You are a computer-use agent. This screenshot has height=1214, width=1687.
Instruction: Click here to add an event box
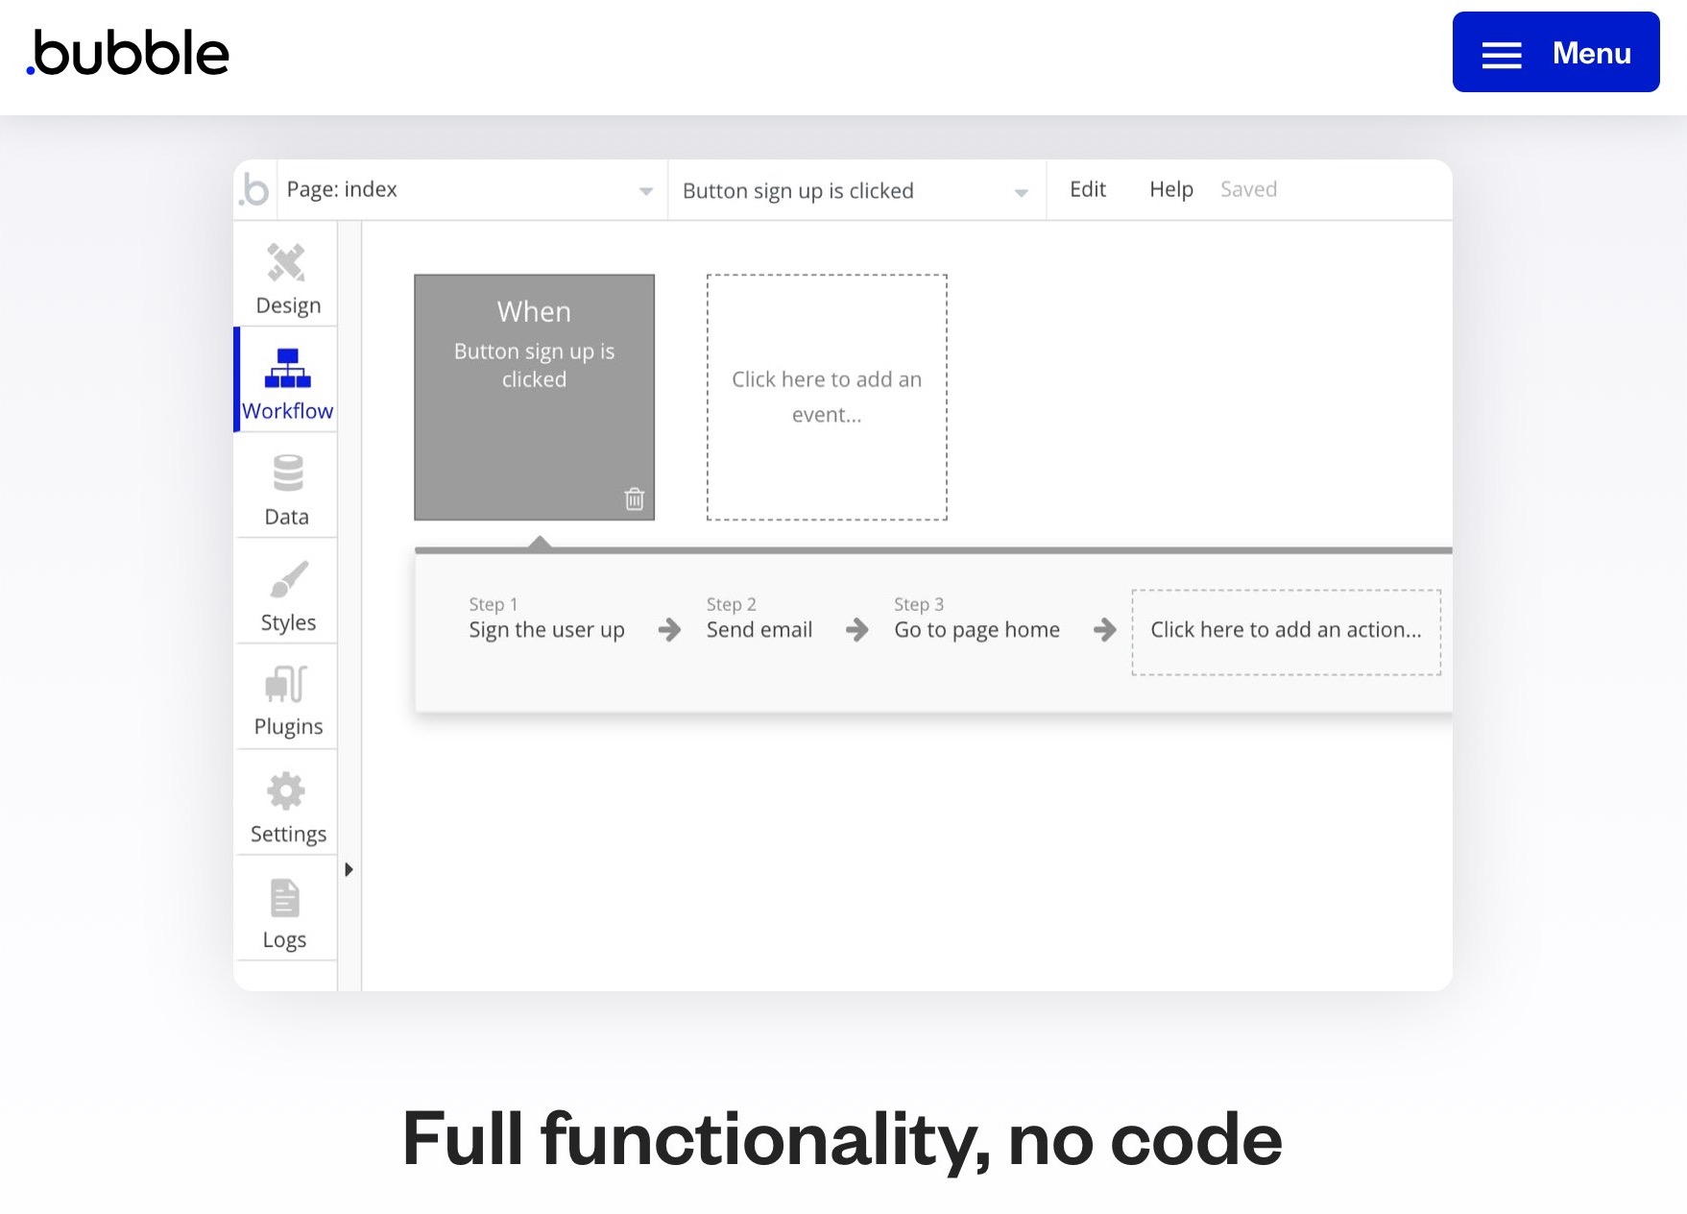pos(827,397)
